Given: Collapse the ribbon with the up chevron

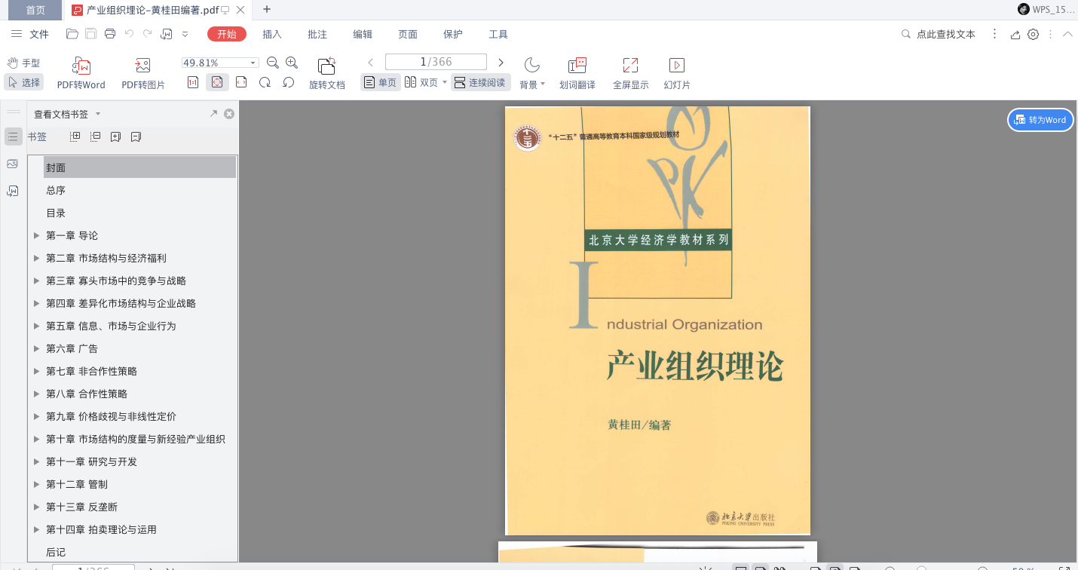Looking at the screenshot, I should click(x=1067, y=34).
